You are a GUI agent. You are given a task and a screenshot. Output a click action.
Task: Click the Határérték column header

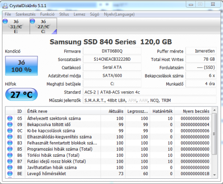coord(162,111)
